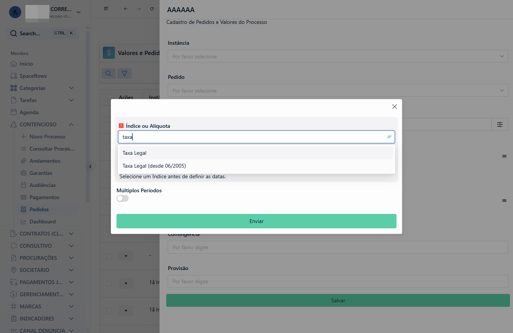Click the layout toggle icon in top bar
The width and height of the screenshot is (513, 333).
pos(106,9)
